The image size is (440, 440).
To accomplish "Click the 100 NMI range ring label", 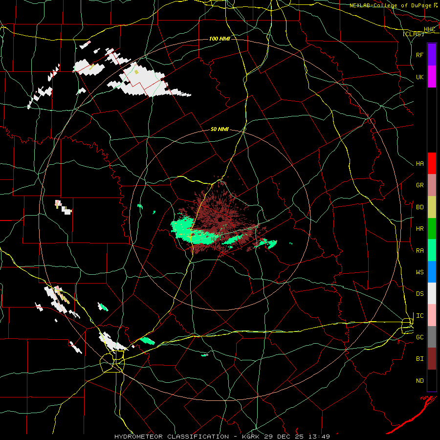I will tap(220, 39).
